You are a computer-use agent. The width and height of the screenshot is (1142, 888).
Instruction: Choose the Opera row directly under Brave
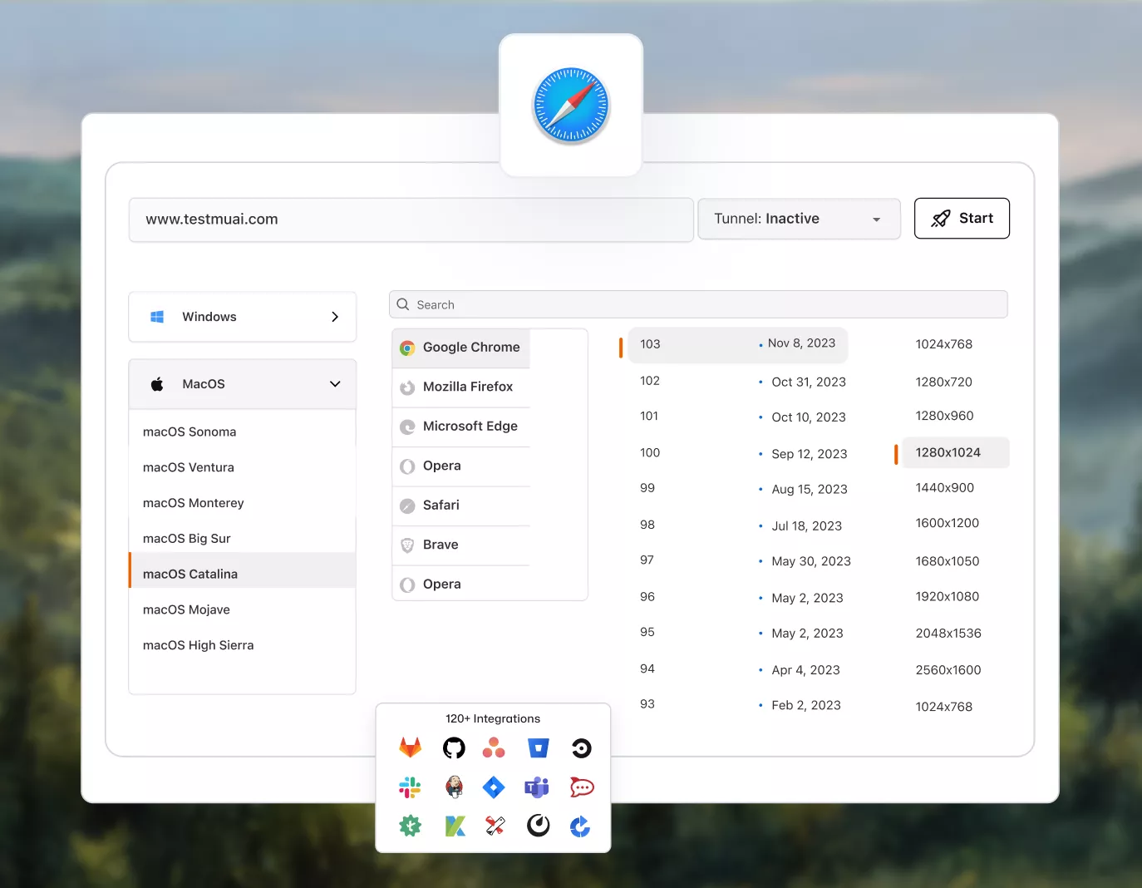461,584
